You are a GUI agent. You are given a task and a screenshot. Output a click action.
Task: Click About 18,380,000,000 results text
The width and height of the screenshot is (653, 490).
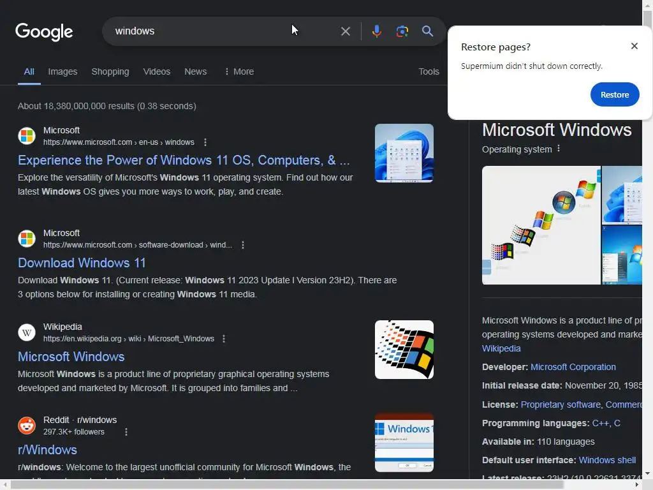[x=107, y=107]
